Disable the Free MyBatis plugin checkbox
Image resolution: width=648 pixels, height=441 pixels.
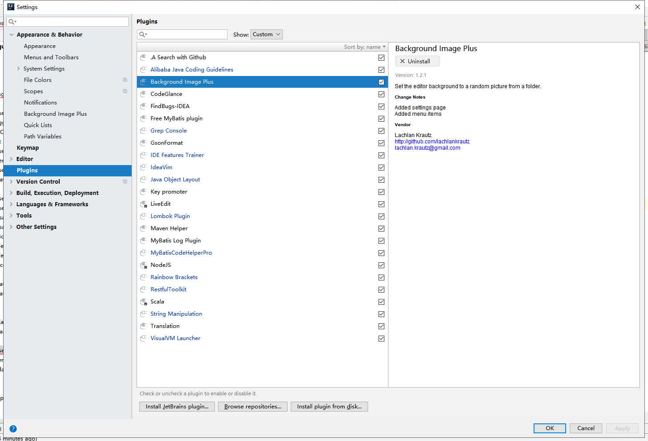point(382,119)
